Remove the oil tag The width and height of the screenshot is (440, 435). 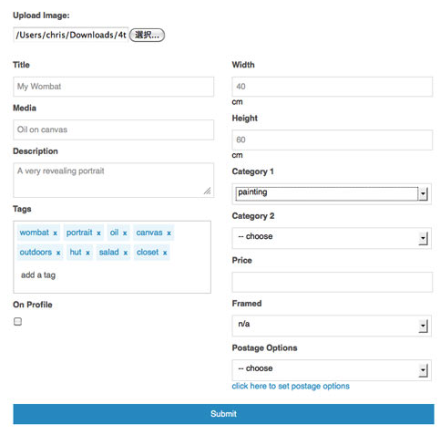[125, 233]
